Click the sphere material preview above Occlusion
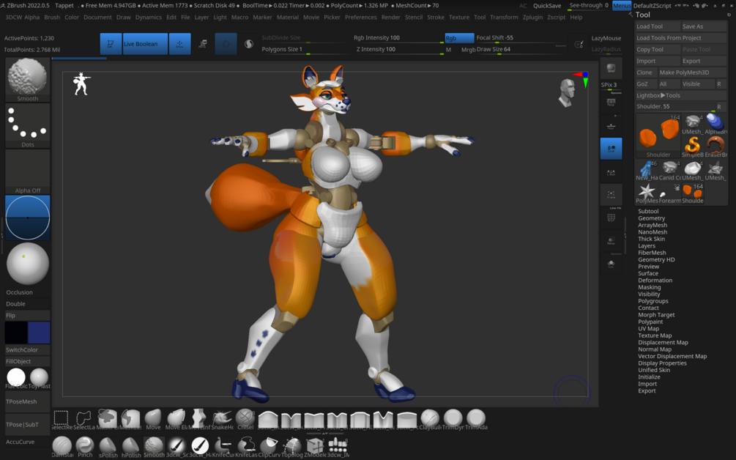This screenshot has width=736, height=460. [27, 264]
